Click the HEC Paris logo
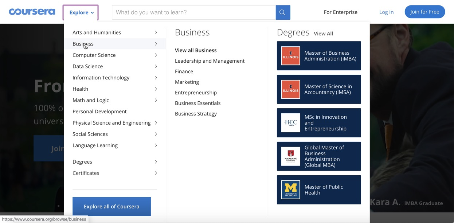This screenshot has width=454, height=223. (x=291, y=123)
